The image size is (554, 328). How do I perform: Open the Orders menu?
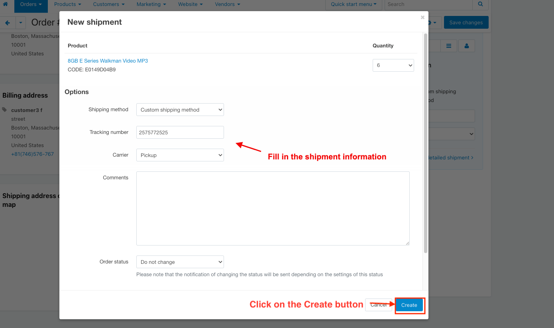click(x=31, y=4)
